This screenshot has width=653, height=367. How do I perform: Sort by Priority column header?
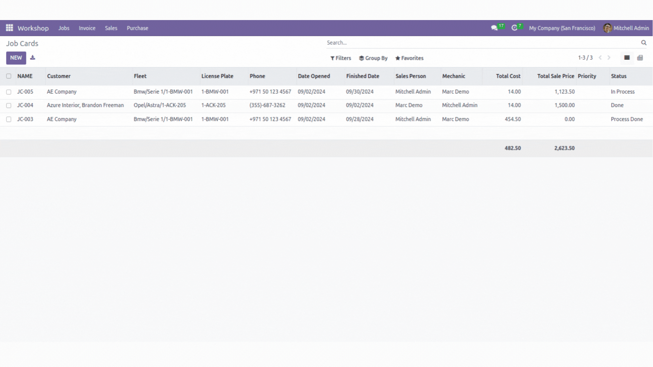(587, 76)
